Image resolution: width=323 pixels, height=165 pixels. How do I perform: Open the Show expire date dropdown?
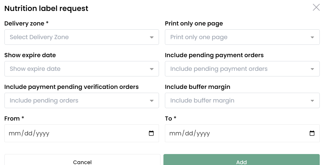[82, 69]
